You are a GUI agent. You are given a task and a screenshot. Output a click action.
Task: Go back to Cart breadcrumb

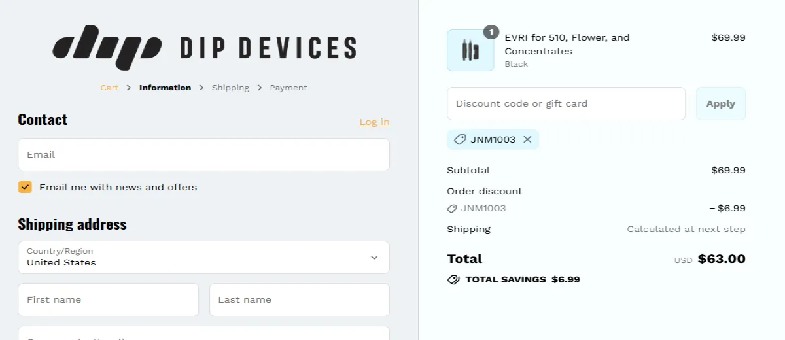pyautogui.click(x=109, y=88)
